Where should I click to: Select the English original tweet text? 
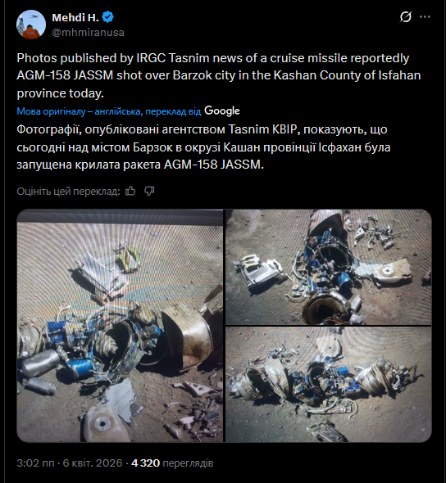click(219, 75)
